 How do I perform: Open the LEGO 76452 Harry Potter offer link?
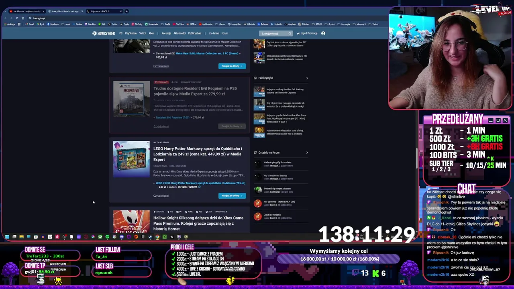[x=200, y=183]
